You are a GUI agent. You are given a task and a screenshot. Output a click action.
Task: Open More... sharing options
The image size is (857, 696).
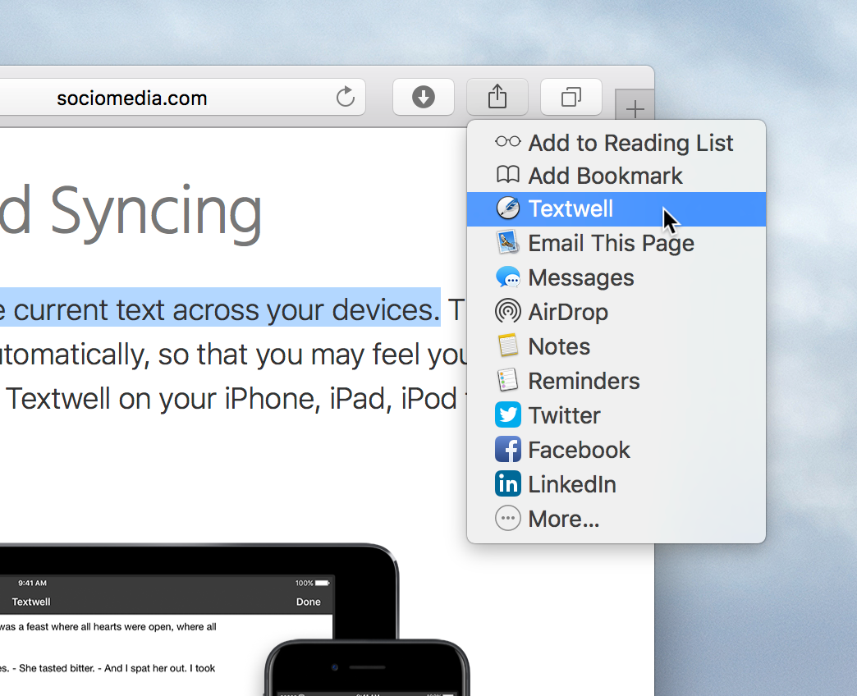[616, 518]
